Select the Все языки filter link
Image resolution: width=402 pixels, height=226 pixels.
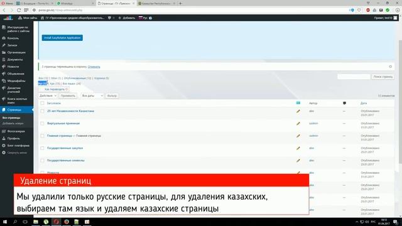click(x=72, y=83)
